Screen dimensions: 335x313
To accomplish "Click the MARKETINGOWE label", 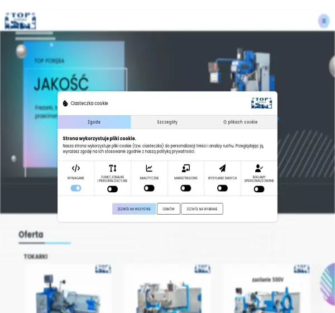I will (186, 178).
